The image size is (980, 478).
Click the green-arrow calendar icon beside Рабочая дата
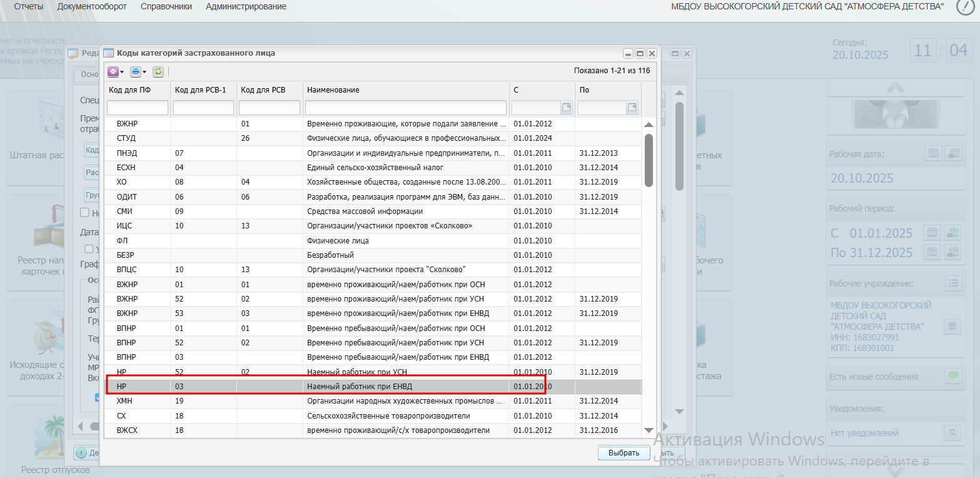point(953,153)
